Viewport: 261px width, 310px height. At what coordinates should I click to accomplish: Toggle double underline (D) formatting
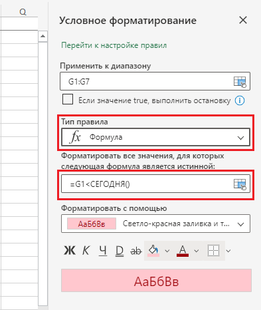[x=120, y=251]
